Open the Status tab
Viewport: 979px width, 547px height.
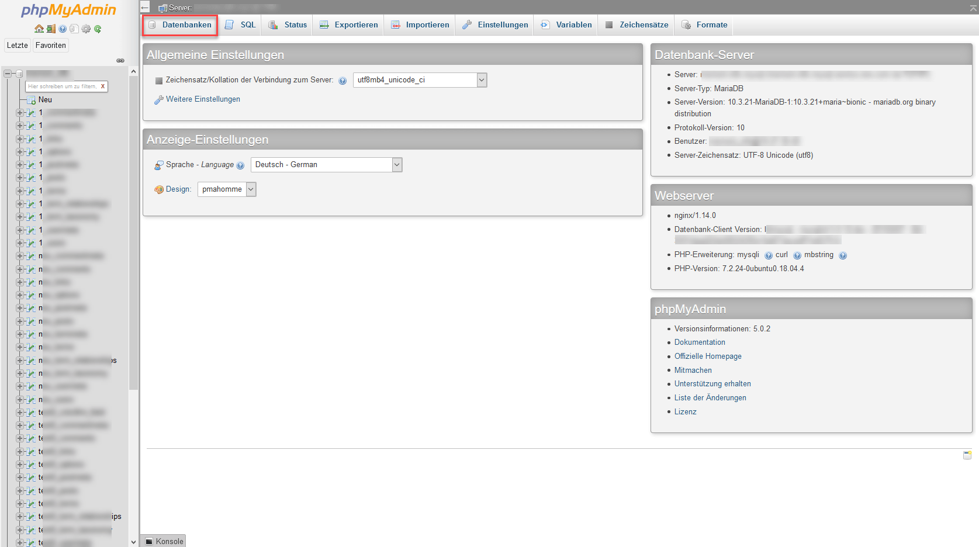tap(288, 25)
